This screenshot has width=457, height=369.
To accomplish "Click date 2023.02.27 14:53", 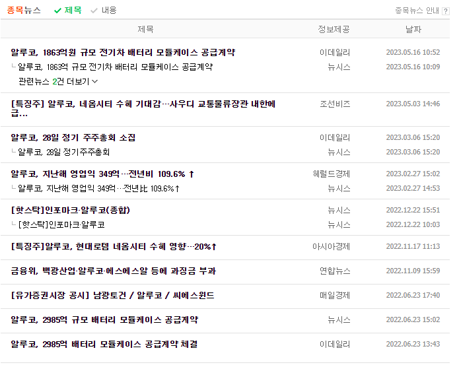I will pyautogui.click(x=413, y=188).
